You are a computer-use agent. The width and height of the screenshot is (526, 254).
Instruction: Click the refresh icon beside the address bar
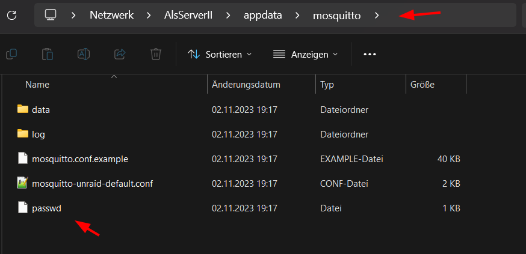pyautogui.click(x=12, y=15)
